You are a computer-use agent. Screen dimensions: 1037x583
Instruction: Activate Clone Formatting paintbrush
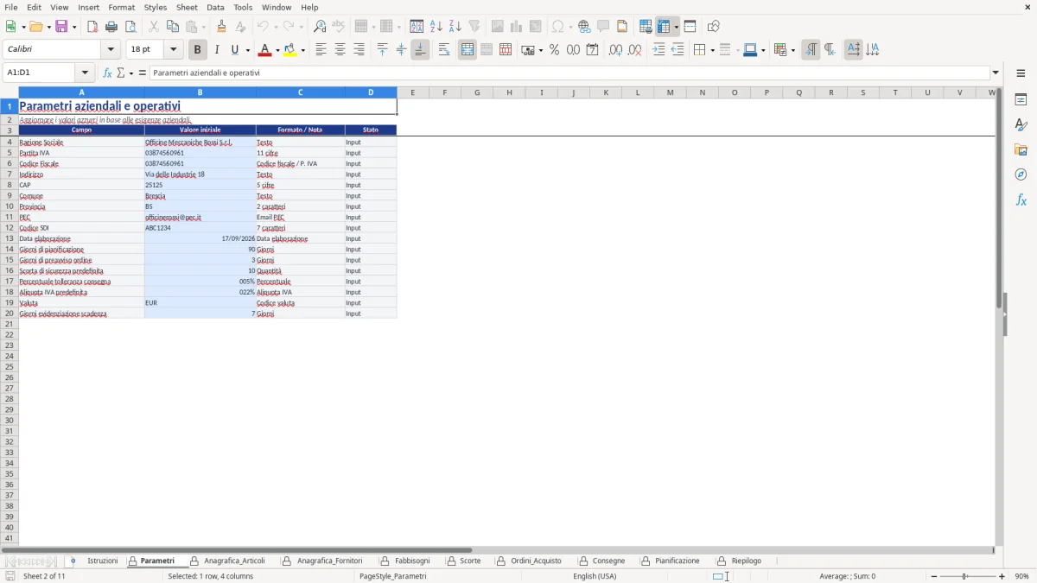tap(222, 27)
